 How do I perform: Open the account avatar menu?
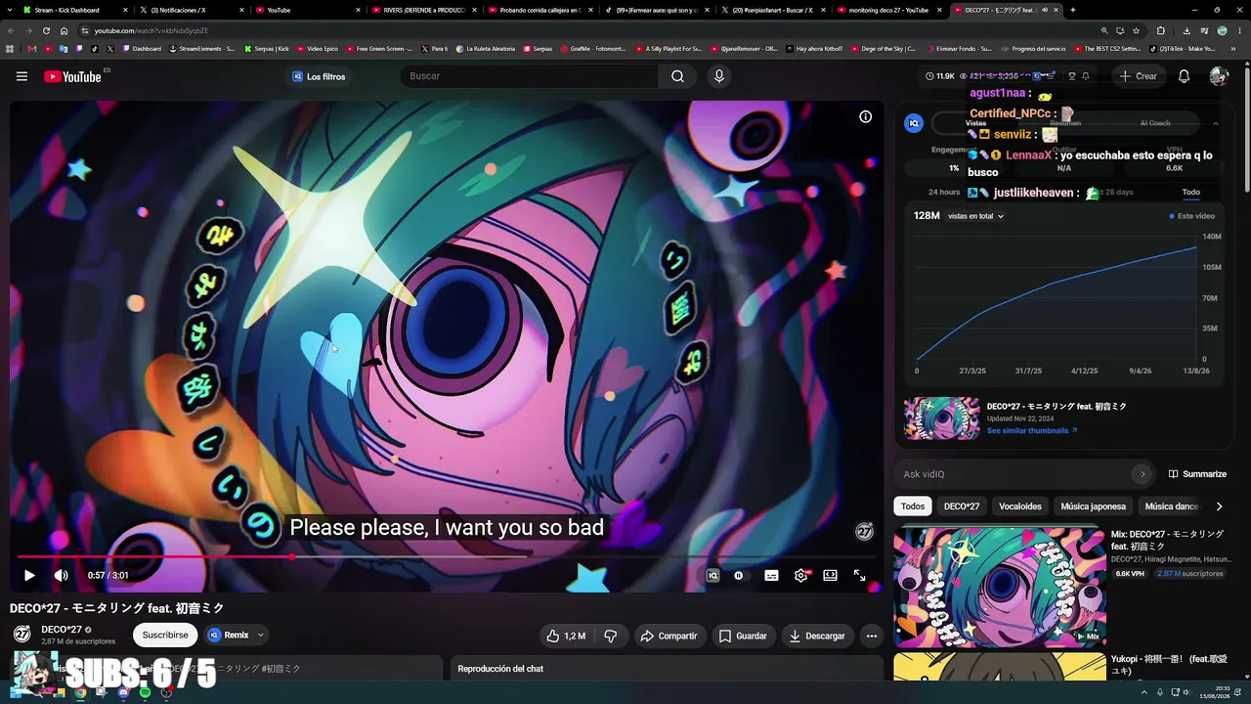[x=1218, y=76]
